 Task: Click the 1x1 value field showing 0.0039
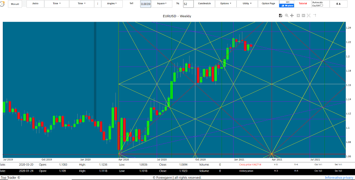[146, 4]
